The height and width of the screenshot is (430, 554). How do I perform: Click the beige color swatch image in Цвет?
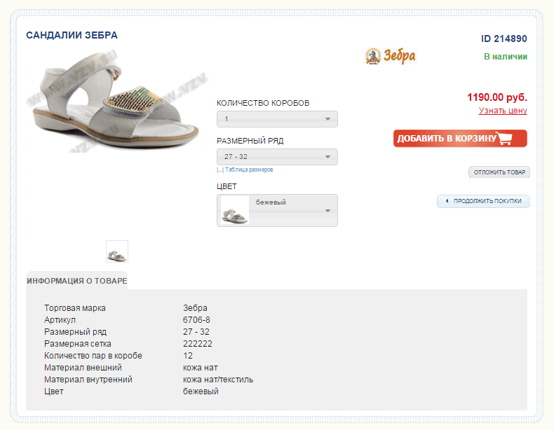235,210
